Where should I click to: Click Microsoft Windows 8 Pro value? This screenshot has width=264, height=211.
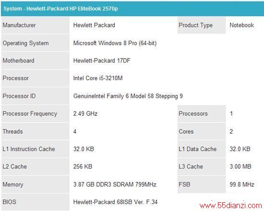point(115,43)
